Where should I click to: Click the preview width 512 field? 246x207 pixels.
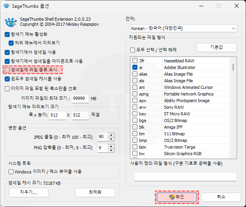tap(58, 115)
